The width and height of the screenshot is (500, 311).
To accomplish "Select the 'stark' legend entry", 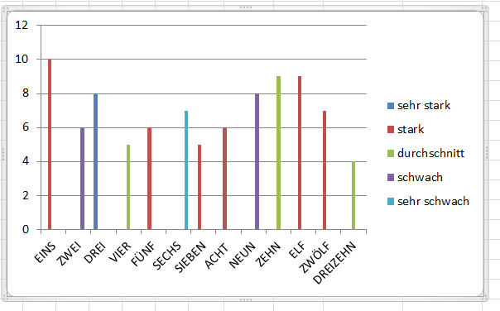I will [x=406, y=129].
